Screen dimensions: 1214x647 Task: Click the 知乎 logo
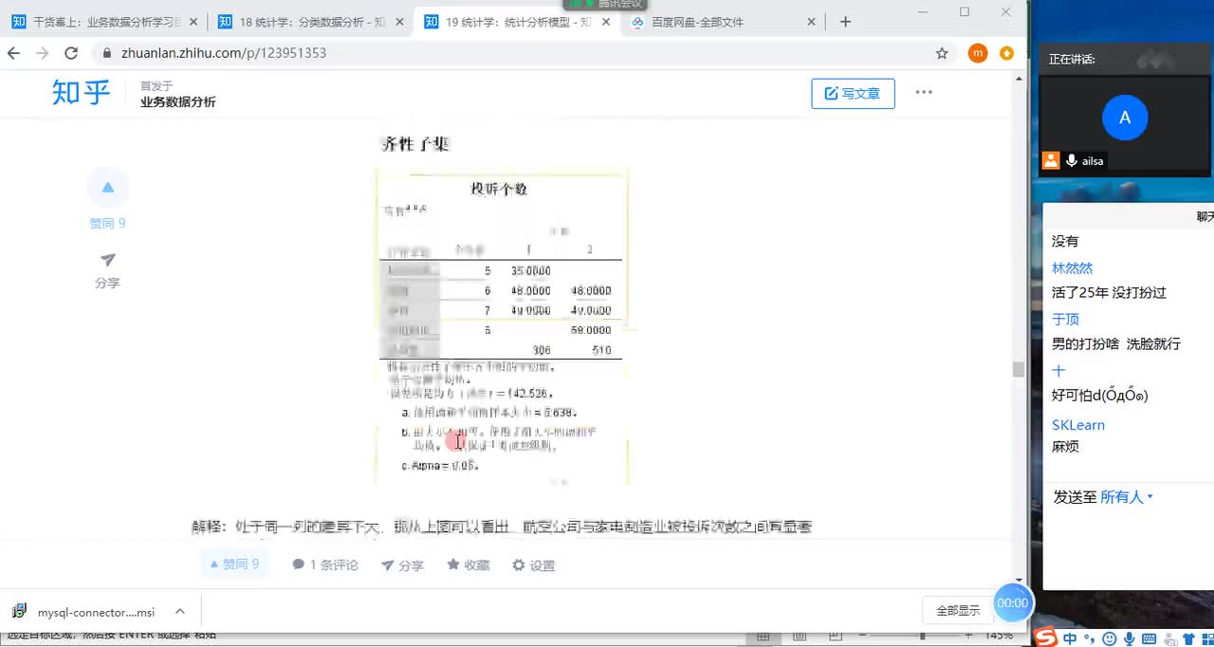tap(81, 92)
